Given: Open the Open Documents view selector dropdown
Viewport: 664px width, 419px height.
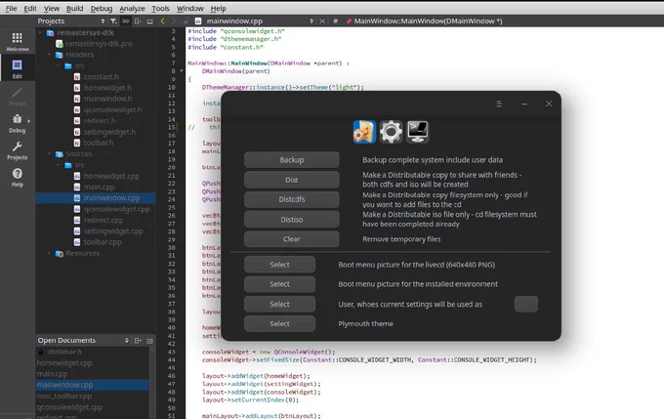Looking at the screenshot, I should (x=83, y=340).
